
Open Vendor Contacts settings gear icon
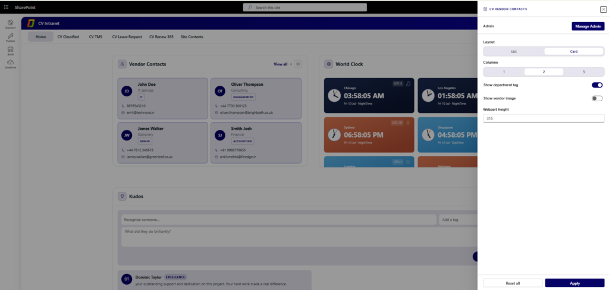point(298,64)
